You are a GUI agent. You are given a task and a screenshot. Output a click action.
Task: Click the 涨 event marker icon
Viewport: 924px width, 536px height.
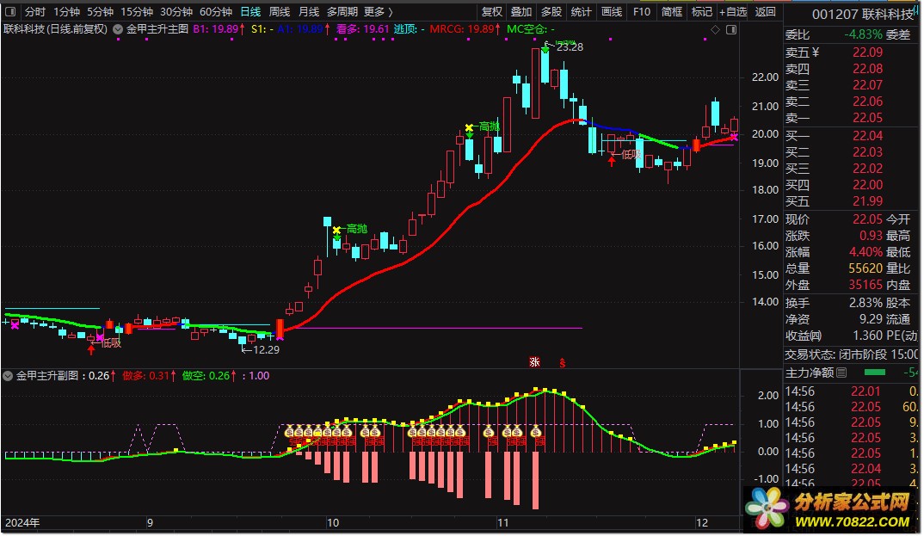534,361
